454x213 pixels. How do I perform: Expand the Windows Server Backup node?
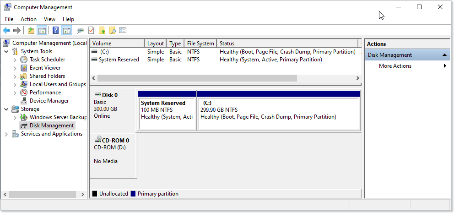tap(15, 117)
